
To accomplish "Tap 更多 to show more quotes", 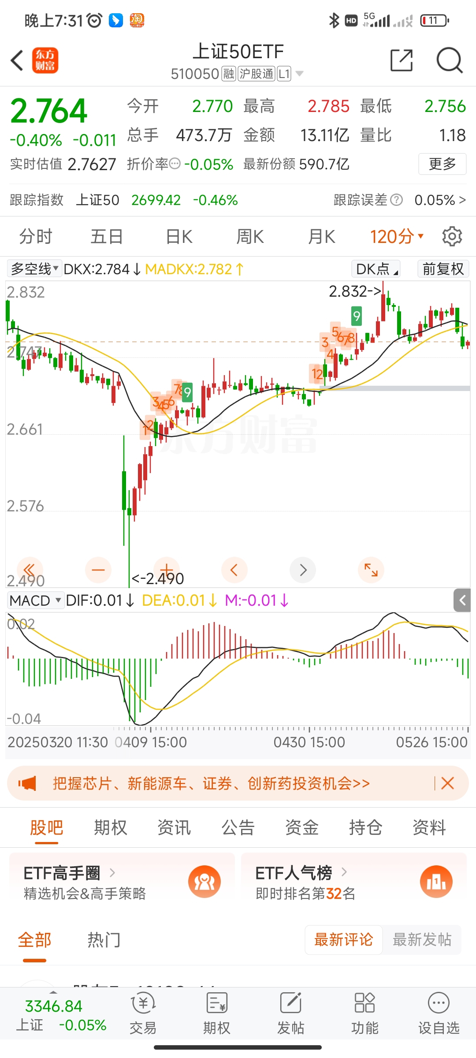I will pyautogui.click(x=442, y=164).
